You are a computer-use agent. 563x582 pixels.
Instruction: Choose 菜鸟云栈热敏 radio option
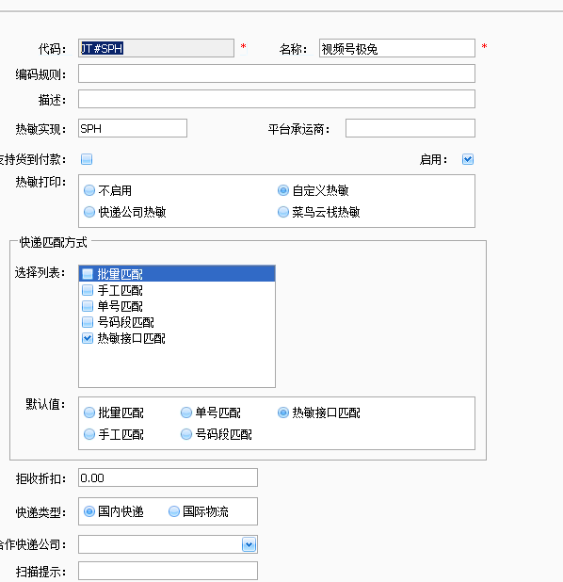(283, 212)
